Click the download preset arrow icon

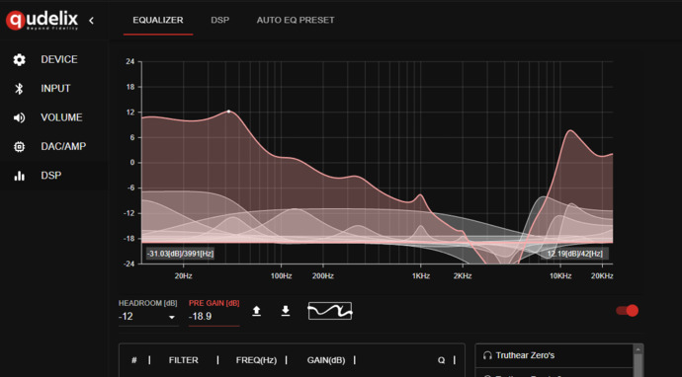[286, 311]
